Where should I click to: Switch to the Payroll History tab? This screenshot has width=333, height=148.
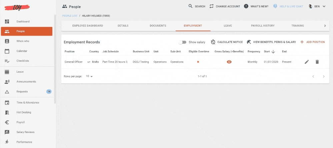point(263,26)
